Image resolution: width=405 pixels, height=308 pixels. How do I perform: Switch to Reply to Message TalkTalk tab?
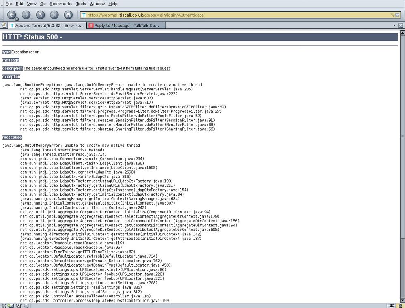(x=127, y=25)
